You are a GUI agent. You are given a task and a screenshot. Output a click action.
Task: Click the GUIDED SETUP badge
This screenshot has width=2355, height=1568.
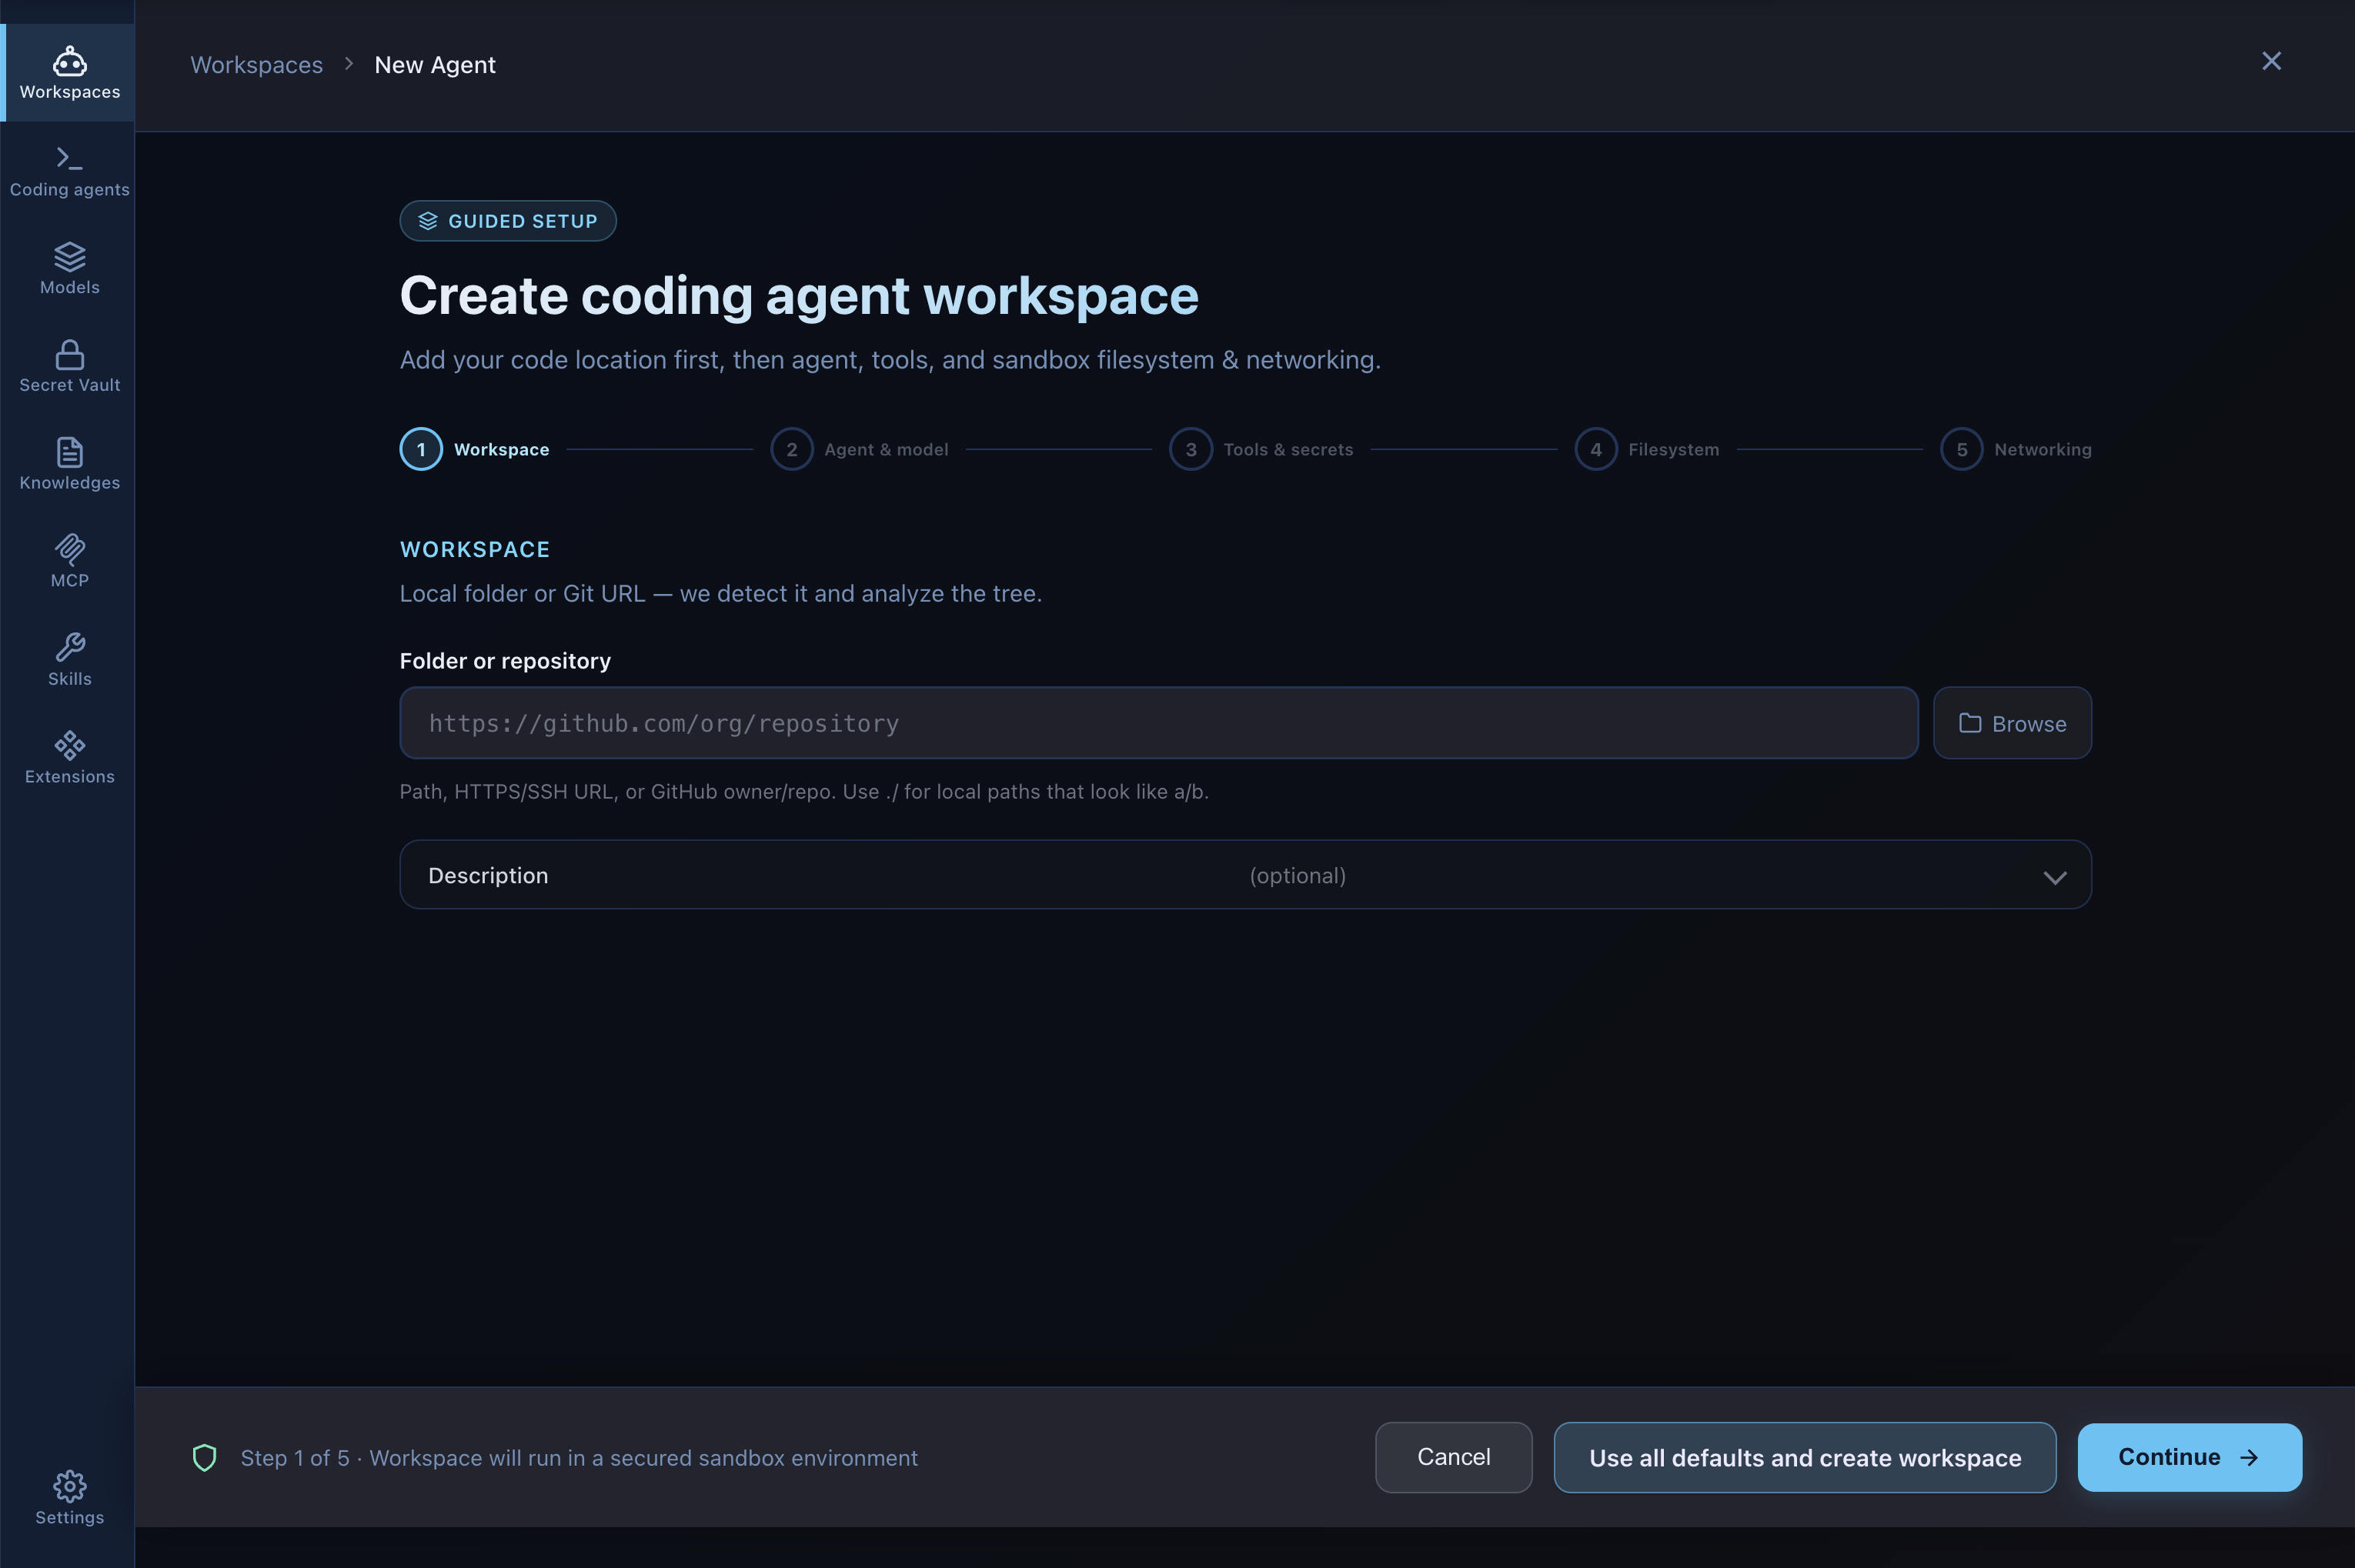pyautogui.click(x=508, y=221)
